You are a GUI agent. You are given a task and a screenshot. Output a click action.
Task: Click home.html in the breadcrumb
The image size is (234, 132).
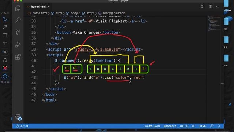(39, 13)
